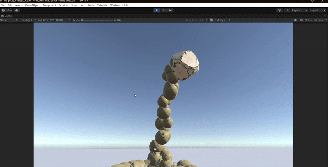Open the Play Focused dropdown

click(196, 20)
